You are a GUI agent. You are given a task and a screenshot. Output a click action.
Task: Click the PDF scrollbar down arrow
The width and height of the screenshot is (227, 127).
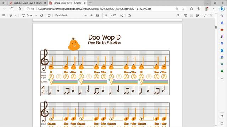tap(216, 126)
